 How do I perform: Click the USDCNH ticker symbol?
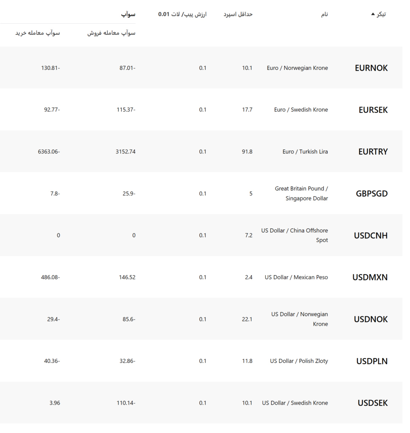(x=371, y=236)
